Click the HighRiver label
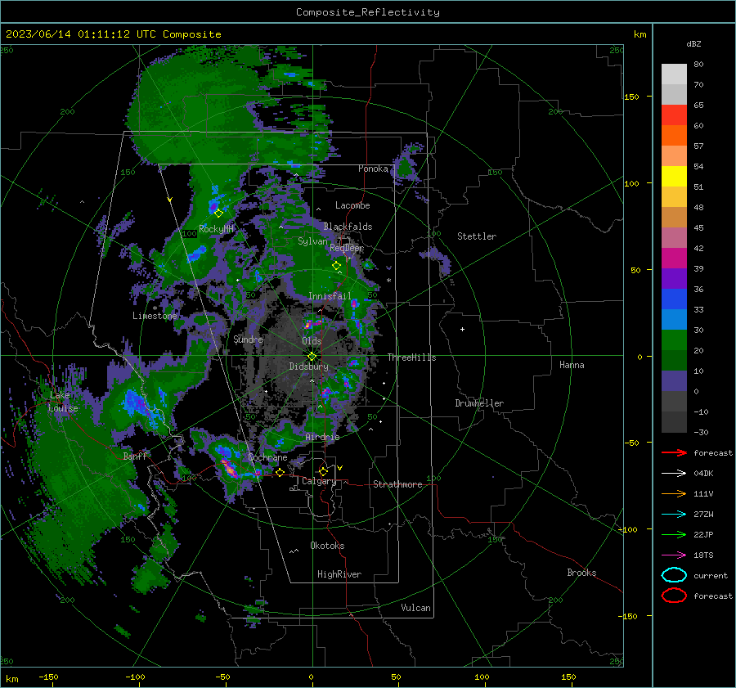 click(x=339, y=574)
